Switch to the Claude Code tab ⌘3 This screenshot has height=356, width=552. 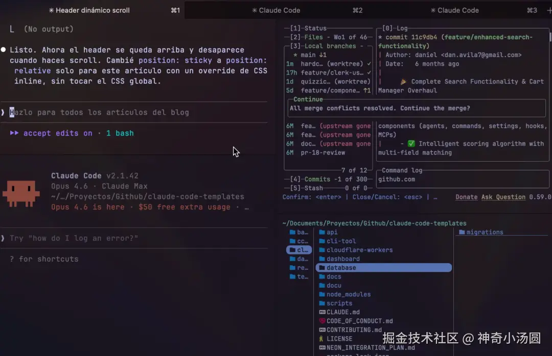[x=454, y=10]
